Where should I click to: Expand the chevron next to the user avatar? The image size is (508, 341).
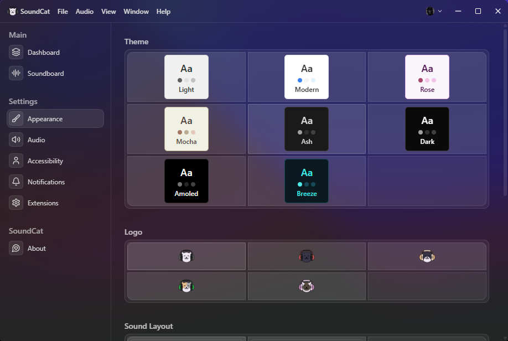point(440,11)
